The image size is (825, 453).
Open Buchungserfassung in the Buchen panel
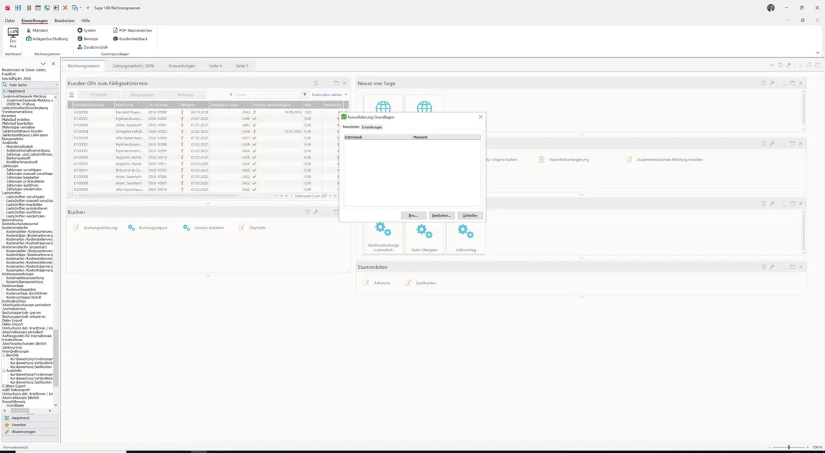coord(95,227)
